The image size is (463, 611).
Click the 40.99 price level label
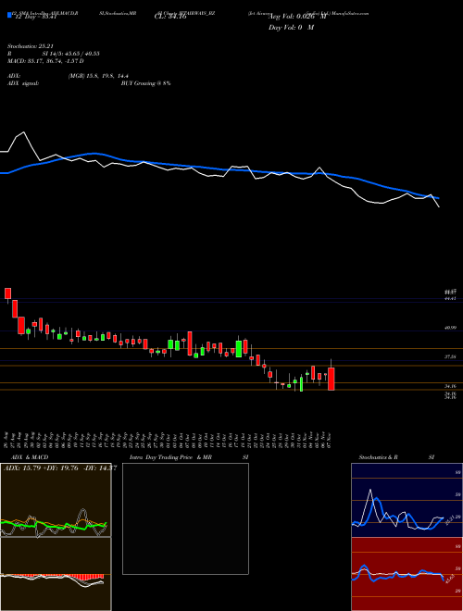[450, 328]
